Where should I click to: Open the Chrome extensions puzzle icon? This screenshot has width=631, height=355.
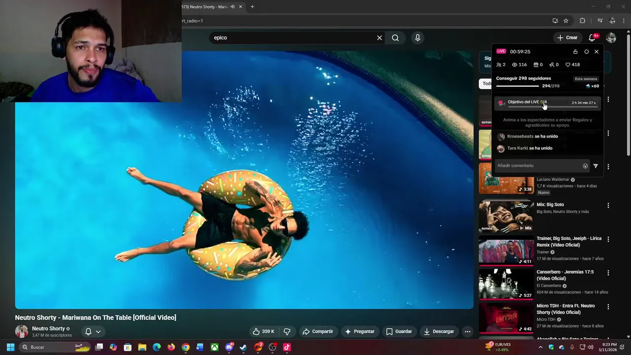click(582, 21)
